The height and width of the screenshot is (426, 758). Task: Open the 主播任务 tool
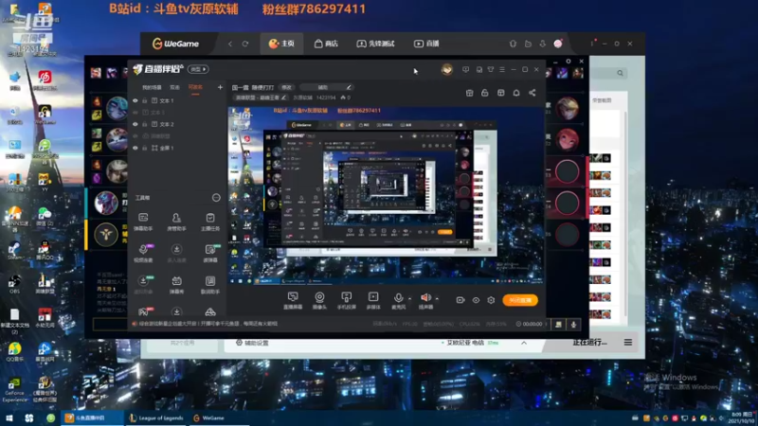pos(209,222)
